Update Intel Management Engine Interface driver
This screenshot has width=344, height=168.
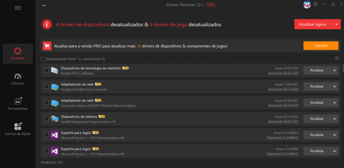pyautogui.click(x=317, y=119)
